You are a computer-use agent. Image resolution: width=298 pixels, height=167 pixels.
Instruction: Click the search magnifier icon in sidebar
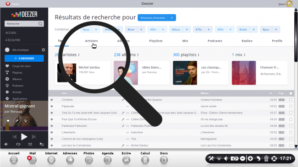coord(40,24)
